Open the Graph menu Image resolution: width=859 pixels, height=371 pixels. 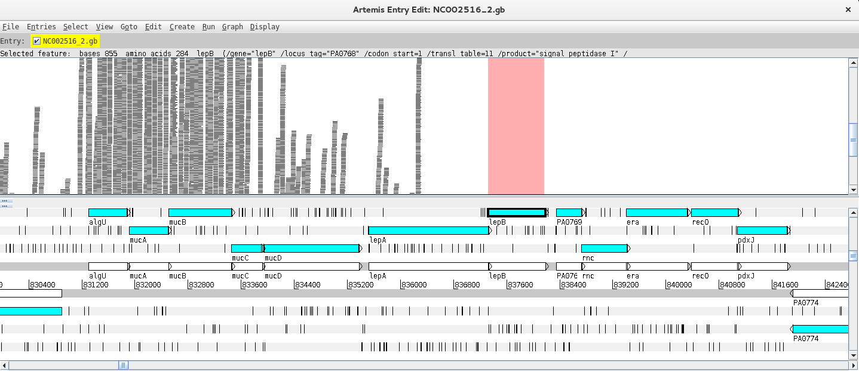(x=232, y=27)
